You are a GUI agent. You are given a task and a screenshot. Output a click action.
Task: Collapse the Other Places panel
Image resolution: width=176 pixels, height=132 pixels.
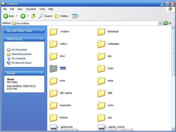point(41,39)
